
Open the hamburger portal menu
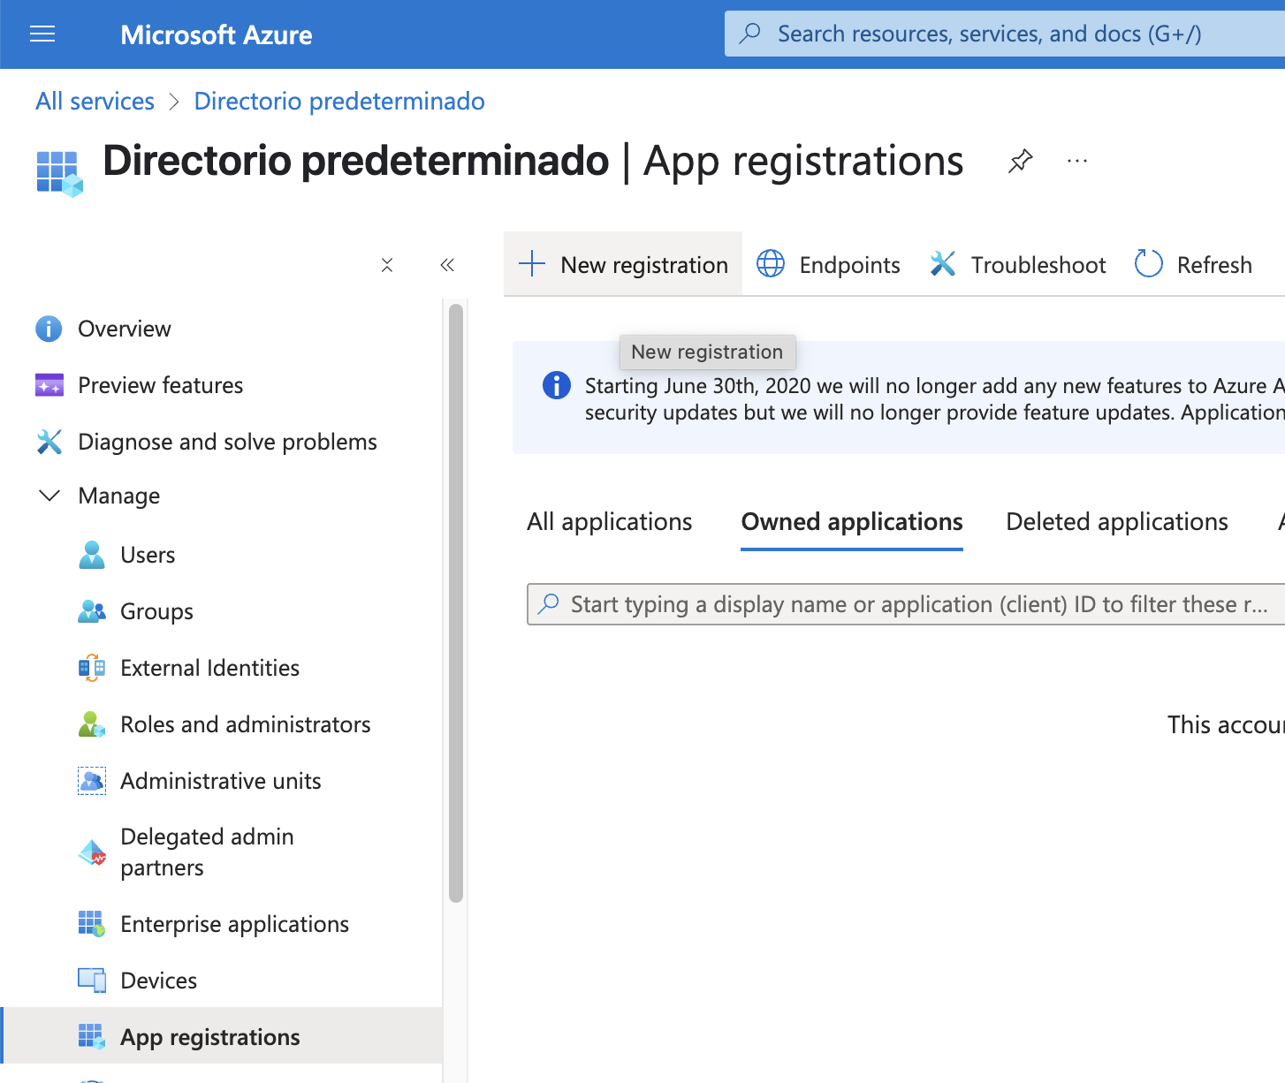[42, 34]
